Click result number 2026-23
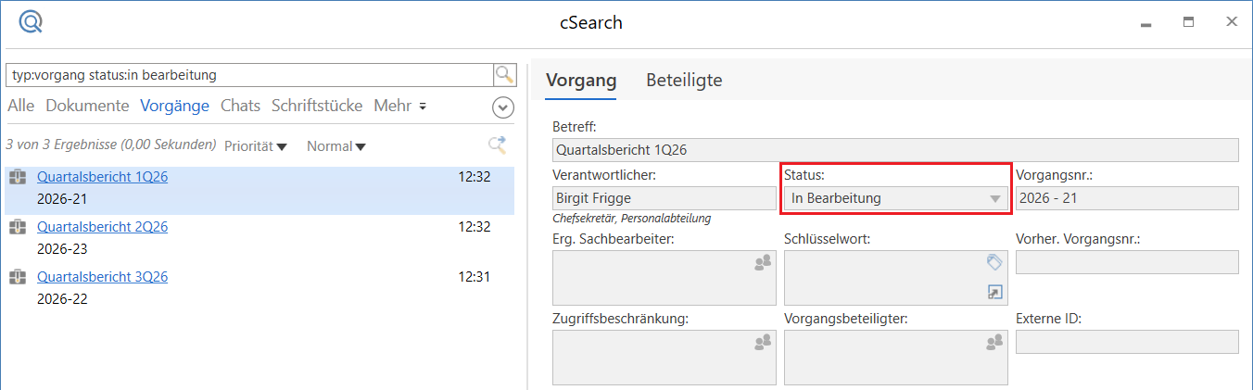This screenshot has height=390, width=1253. click(62, 248)
